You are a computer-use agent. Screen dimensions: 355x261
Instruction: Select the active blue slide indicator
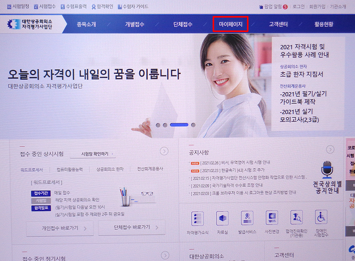coord(179,125)
